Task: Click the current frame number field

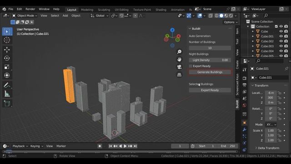Action: tap(180, 146)
